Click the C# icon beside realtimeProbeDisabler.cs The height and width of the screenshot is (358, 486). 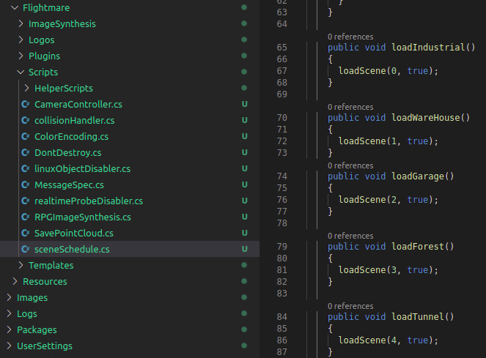[x=26, y=201]
